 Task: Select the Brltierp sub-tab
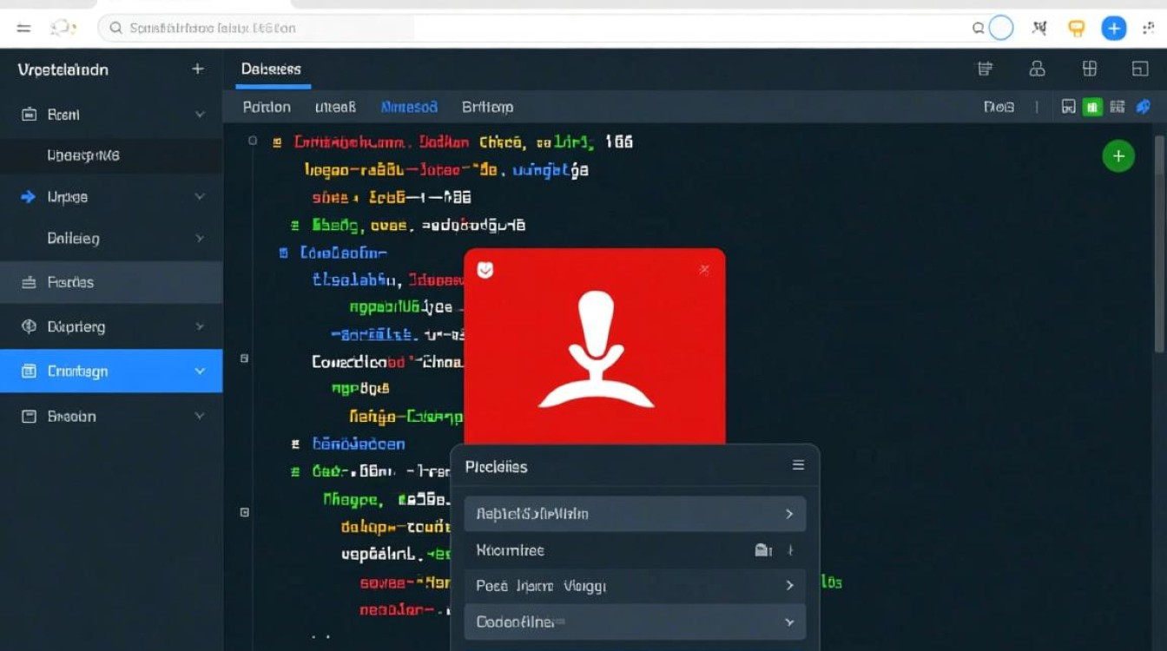487,107
